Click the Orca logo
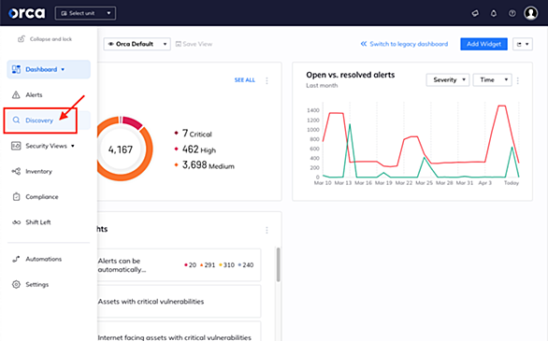The width and height of the screenshot is (548, 341). tap(27, 13)
